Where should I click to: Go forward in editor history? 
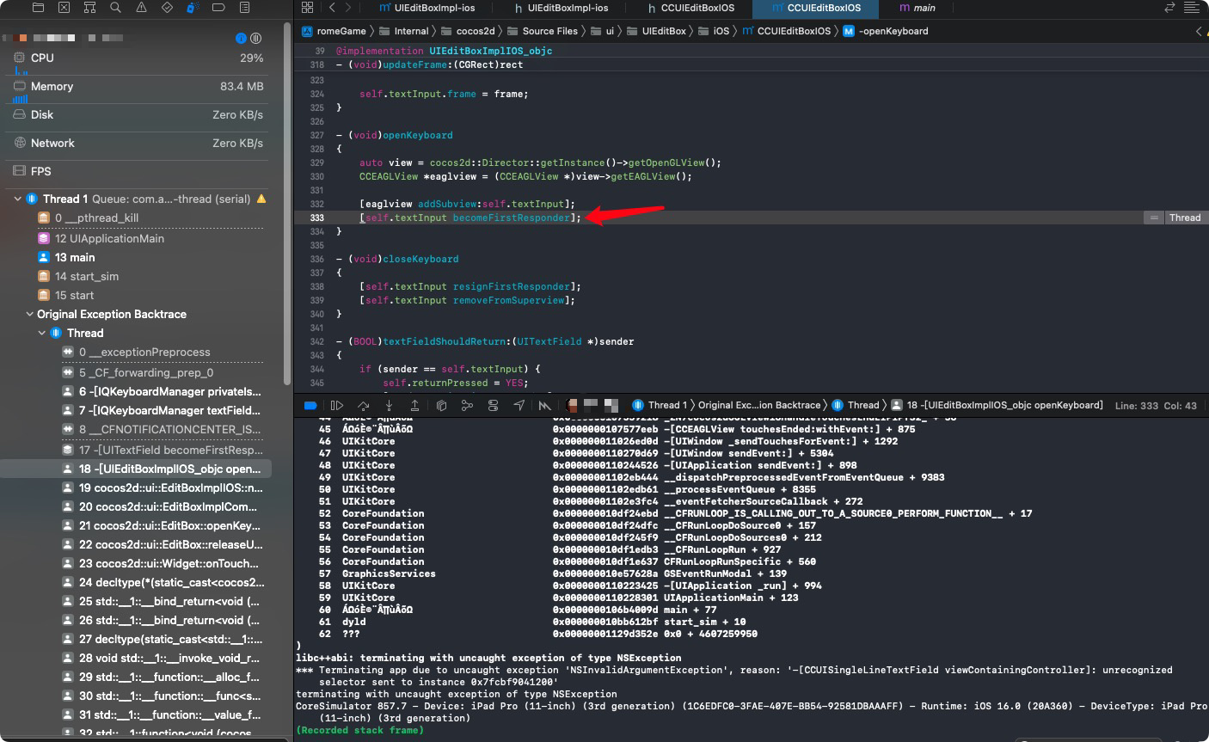coord(347,8)
